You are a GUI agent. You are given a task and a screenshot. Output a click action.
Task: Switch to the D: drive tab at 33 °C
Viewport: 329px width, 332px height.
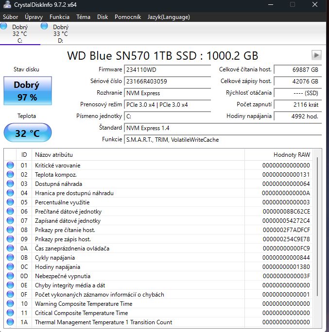[61, 33]
